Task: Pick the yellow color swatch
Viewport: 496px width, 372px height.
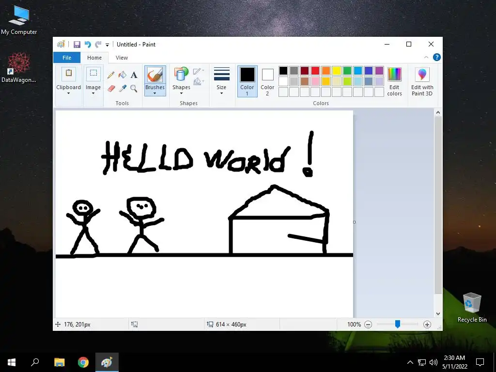Action: click(x=337, y=71)
